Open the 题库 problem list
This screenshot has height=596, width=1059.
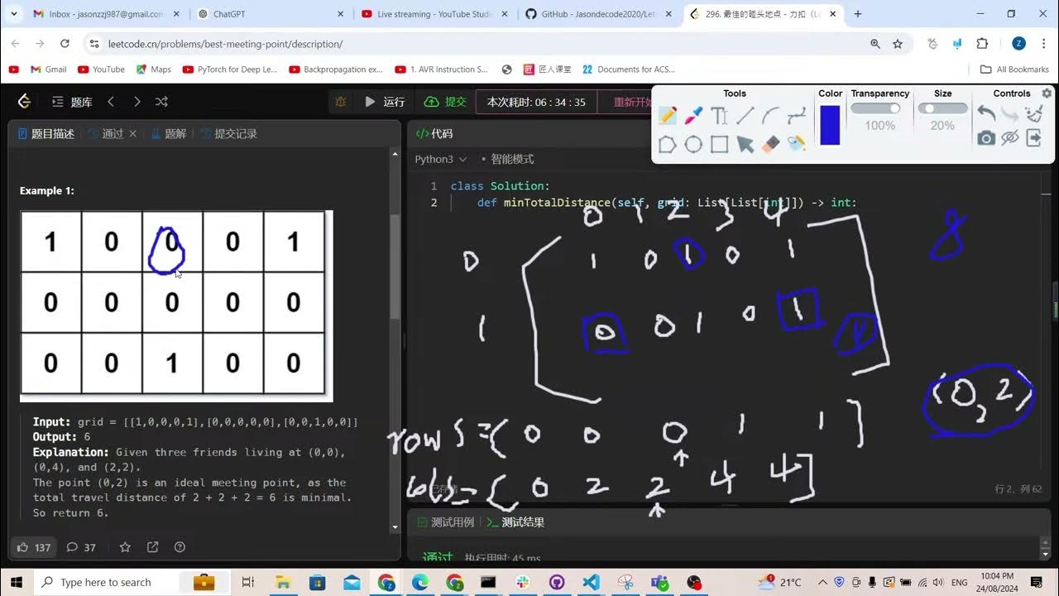click(72, 102)
